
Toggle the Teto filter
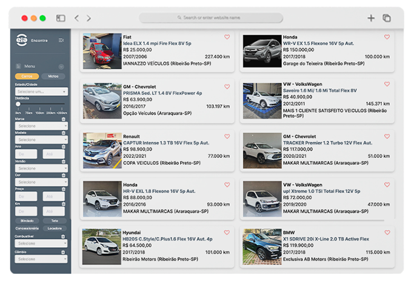[x=55, y=221]
